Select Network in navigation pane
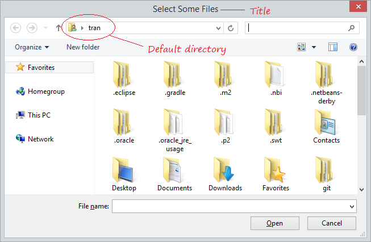The height and width of the screenshot is (242, 371). 35,139
